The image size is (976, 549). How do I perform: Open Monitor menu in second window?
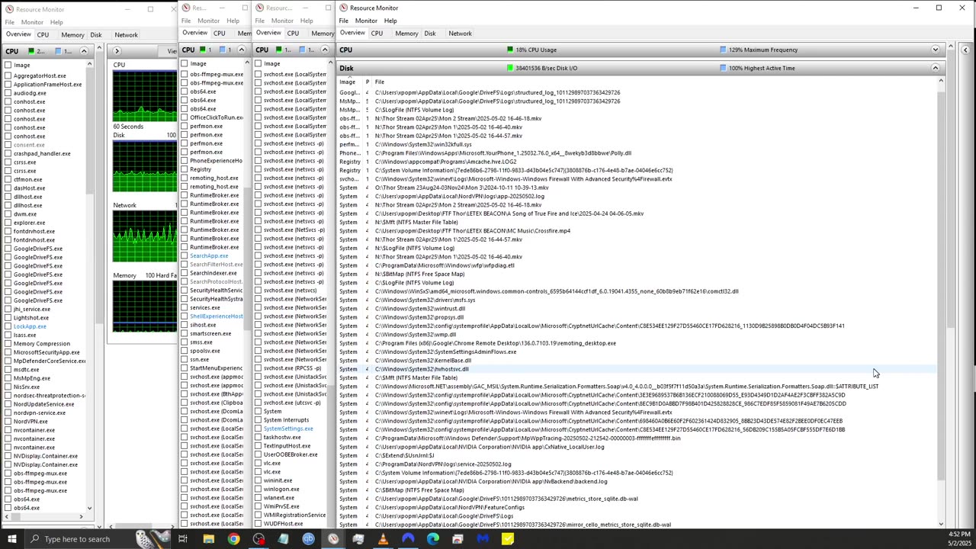pyautogui.click(x=208, y=21)
